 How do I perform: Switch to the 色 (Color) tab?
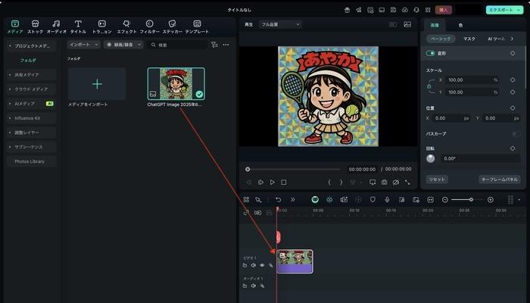460,25
